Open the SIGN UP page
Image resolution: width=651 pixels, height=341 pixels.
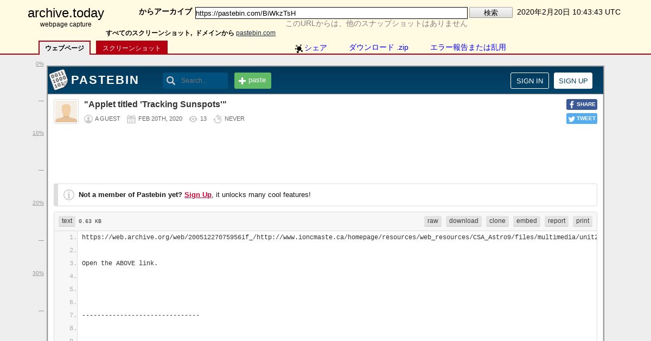coord(573,81)
